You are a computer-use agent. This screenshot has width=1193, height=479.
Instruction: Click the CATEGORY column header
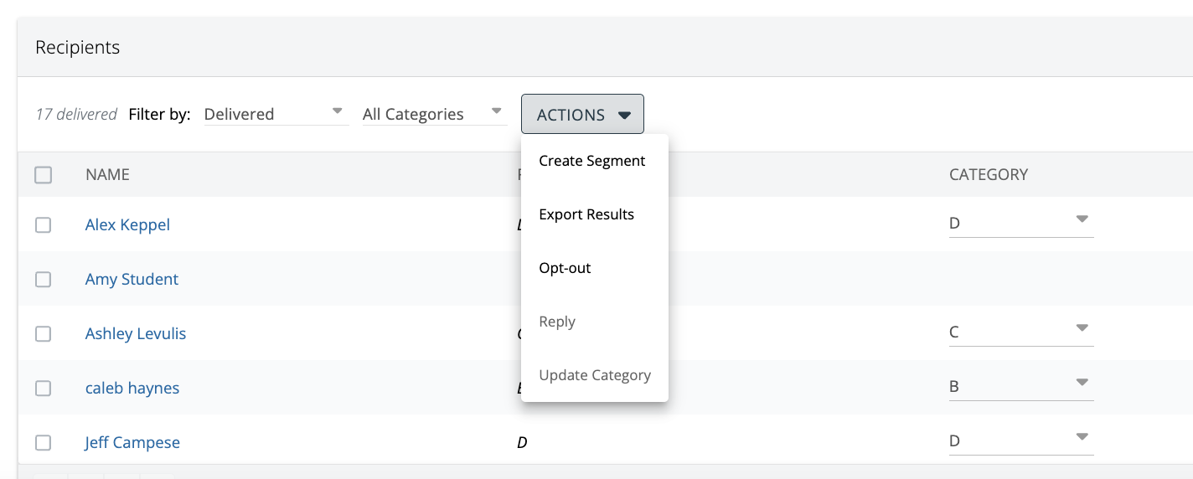point(988,174)
